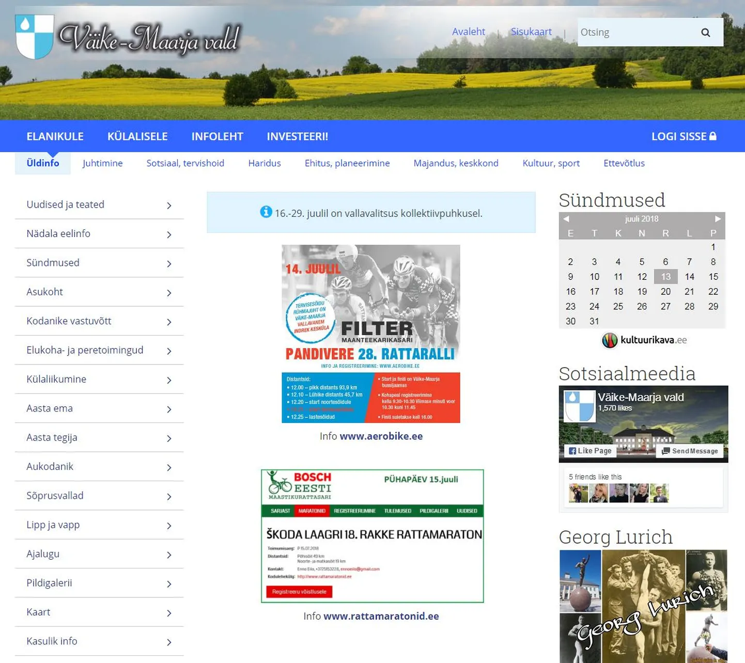Expand the Külaliikumine arrow
745x663 pixels.
pos(169,380)
